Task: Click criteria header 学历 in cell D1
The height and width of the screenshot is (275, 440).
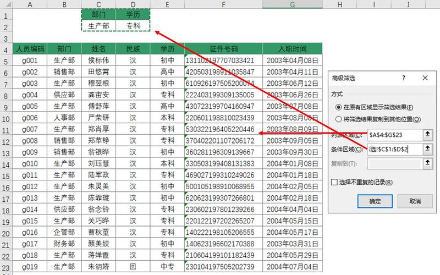Action: point(133,14)
